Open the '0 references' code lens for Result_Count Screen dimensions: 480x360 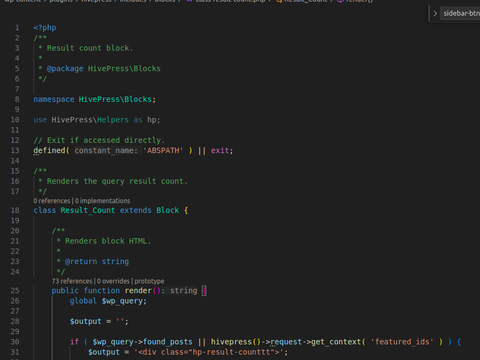tap(52, 201)
